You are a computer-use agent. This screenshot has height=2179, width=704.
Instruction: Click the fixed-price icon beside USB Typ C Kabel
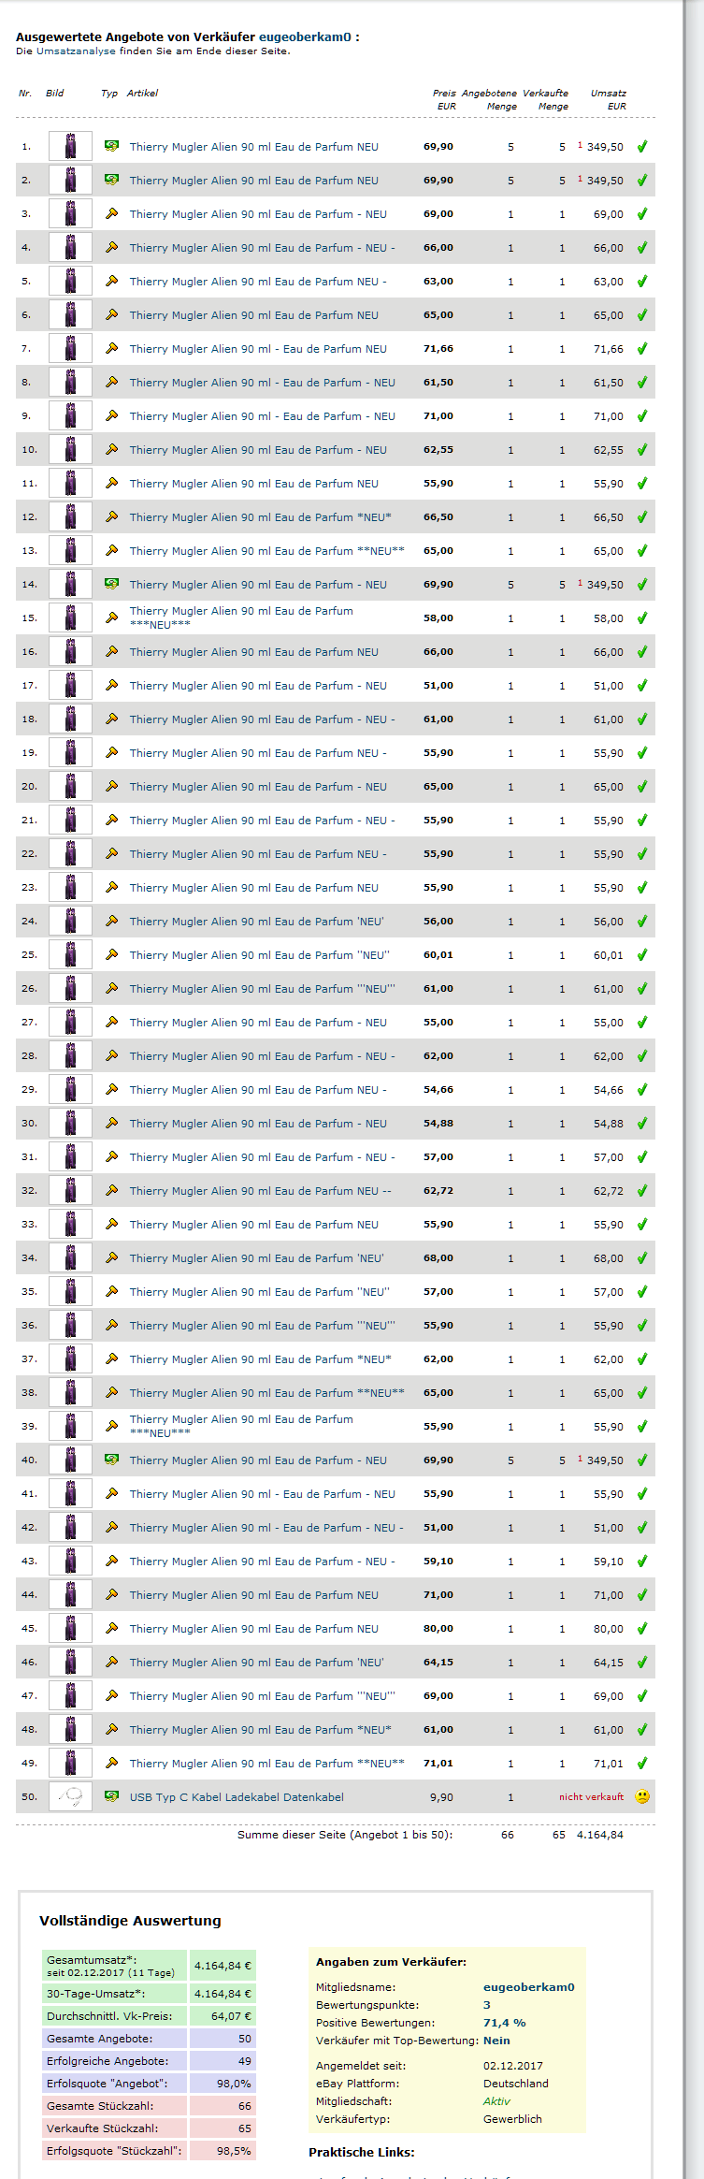pos(111,1796)
